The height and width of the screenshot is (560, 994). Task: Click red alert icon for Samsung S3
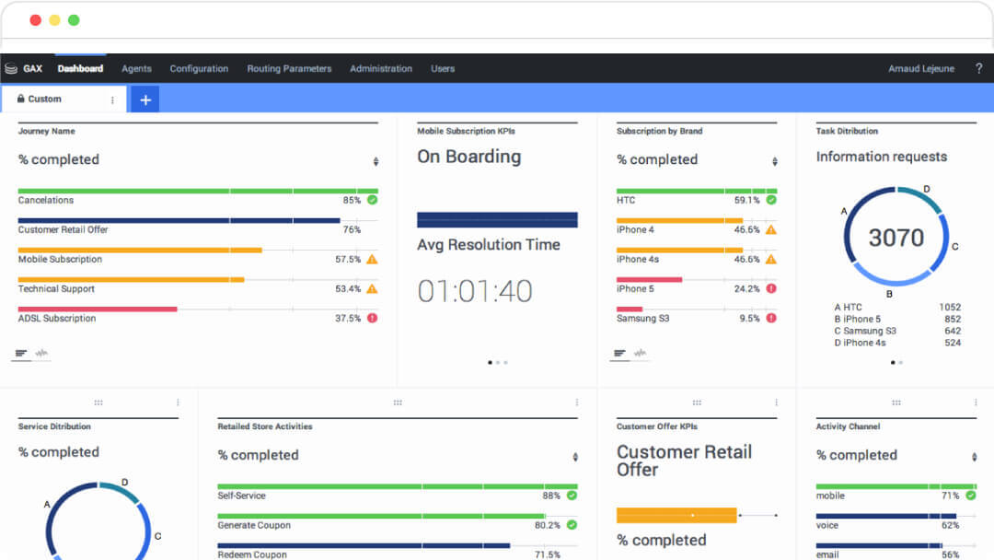click(x=771, y=318)
